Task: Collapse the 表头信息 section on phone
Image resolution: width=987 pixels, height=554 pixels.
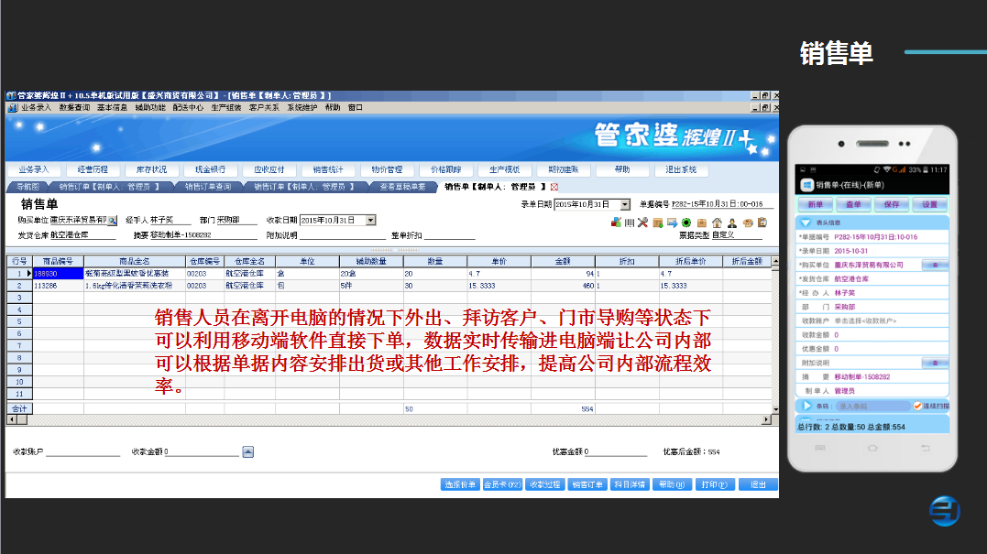Action: point(806,223)
